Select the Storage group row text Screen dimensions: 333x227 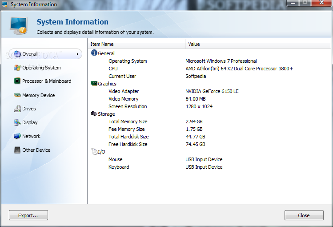106,114
